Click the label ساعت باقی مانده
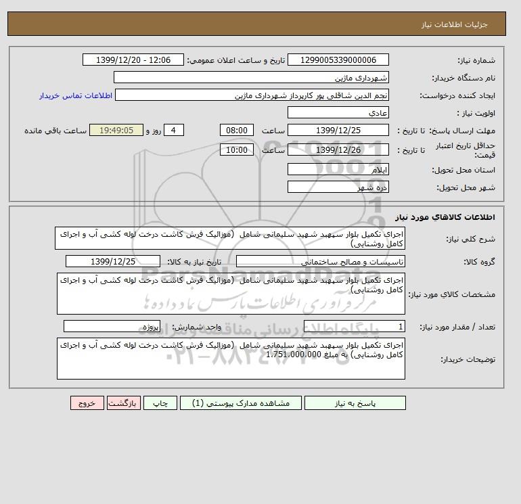Image resolution: width=521 pixels, height=504 pixels. pos(55,131)
